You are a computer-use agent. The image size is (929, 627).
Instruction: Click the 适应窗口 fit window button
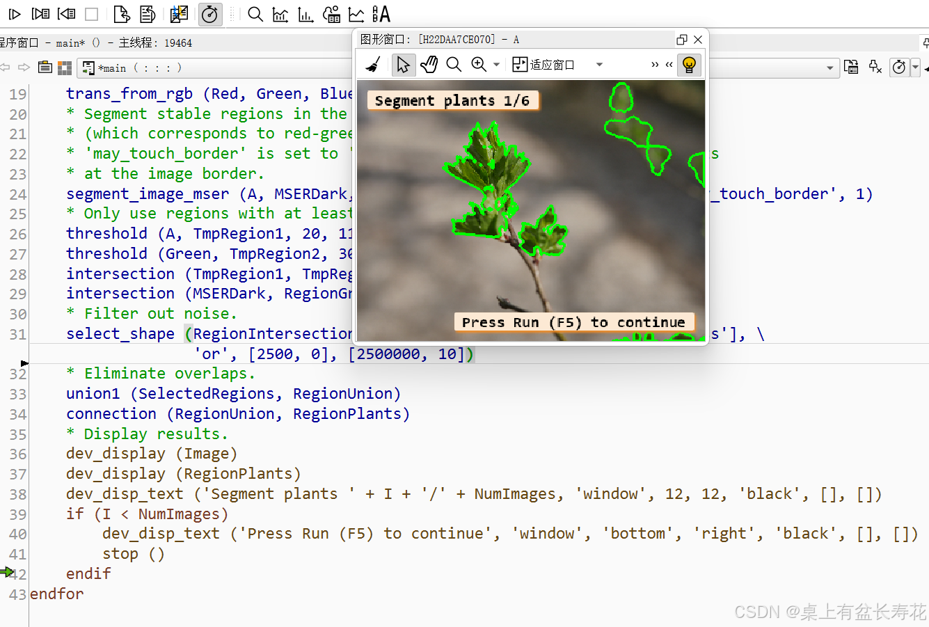point(543,65)
